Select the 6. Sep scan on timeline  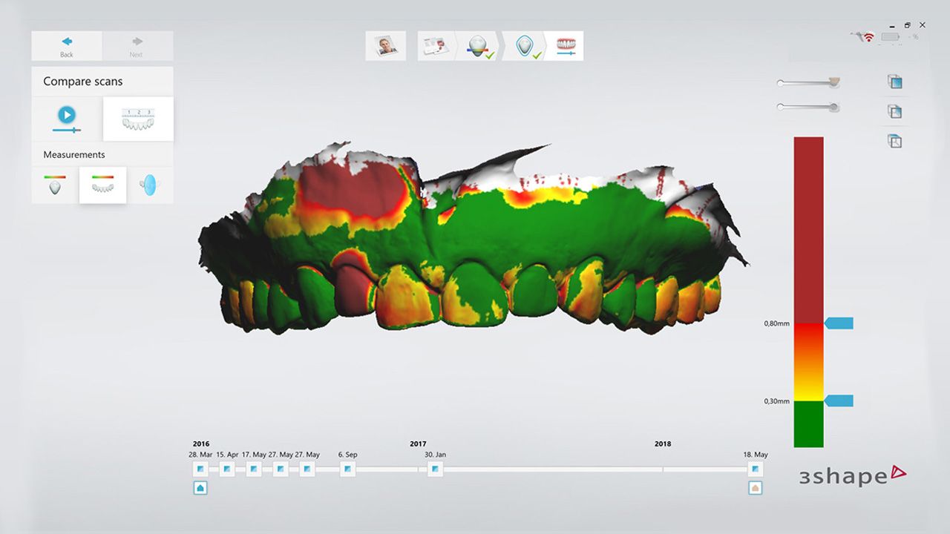pyautogui.click(x=347, y=469)
